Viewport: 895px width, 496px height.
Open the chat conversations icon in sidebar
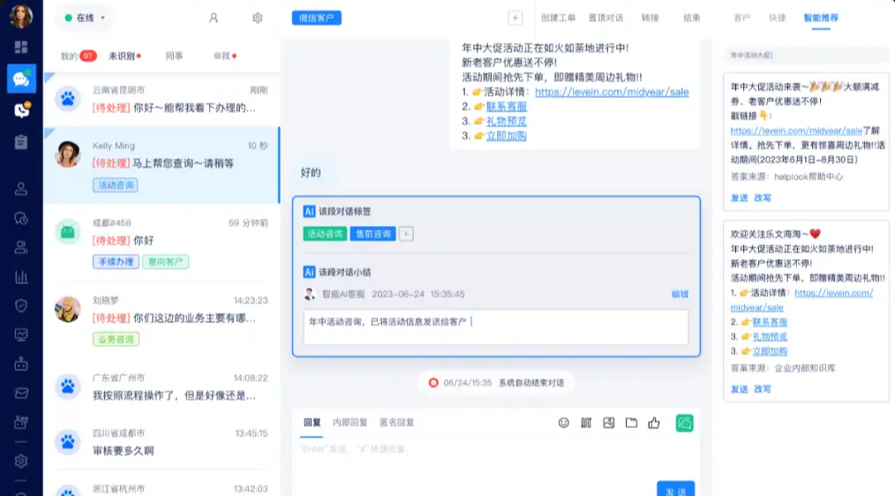pos(21,79)
